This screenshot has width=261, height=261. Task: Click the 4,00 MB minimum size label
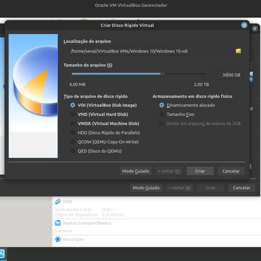pos(77,84)
